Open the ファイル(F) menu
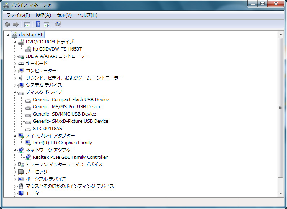 pyautogui.click(x=18, y=15)
